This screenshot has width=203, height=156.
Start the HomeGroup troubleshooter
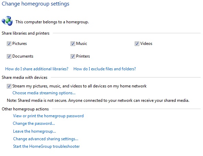pos(46,146)
